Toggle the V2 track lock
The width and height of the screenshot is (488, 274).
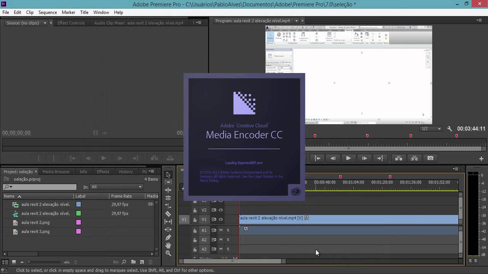point(195,210)
